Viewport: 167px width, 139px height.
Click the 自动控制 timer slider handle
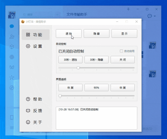click(x=78, y=68)
